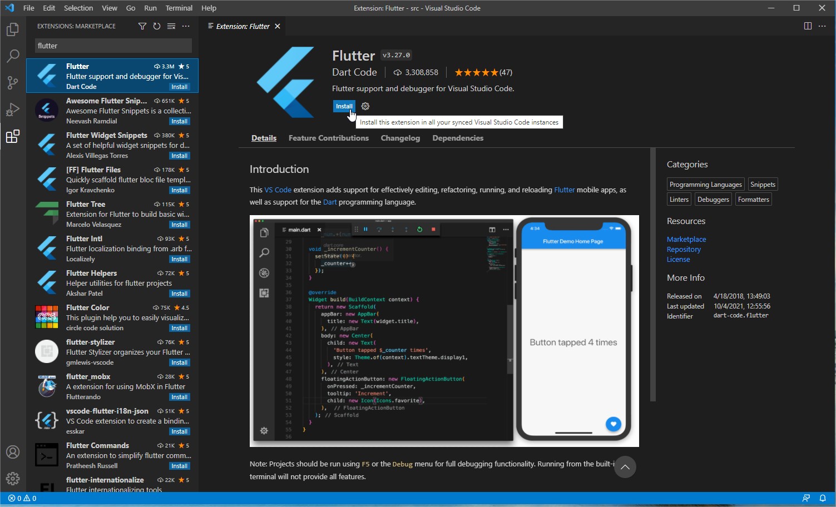
Task: Select the Linters category tag
Action: pos(679,200)
